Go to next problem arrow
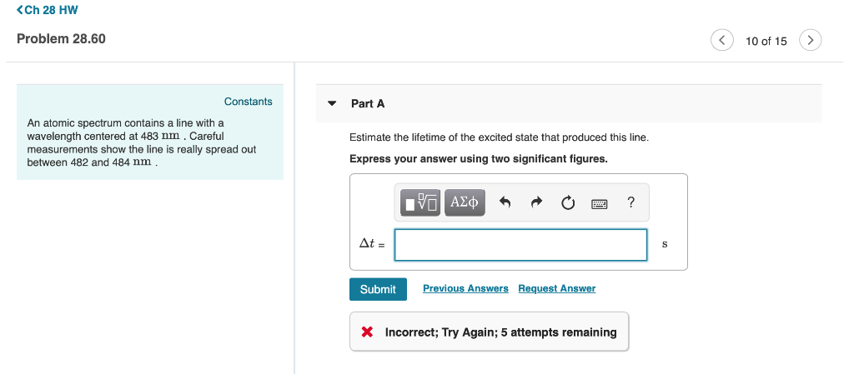854x374 pixels. point(811,40)
